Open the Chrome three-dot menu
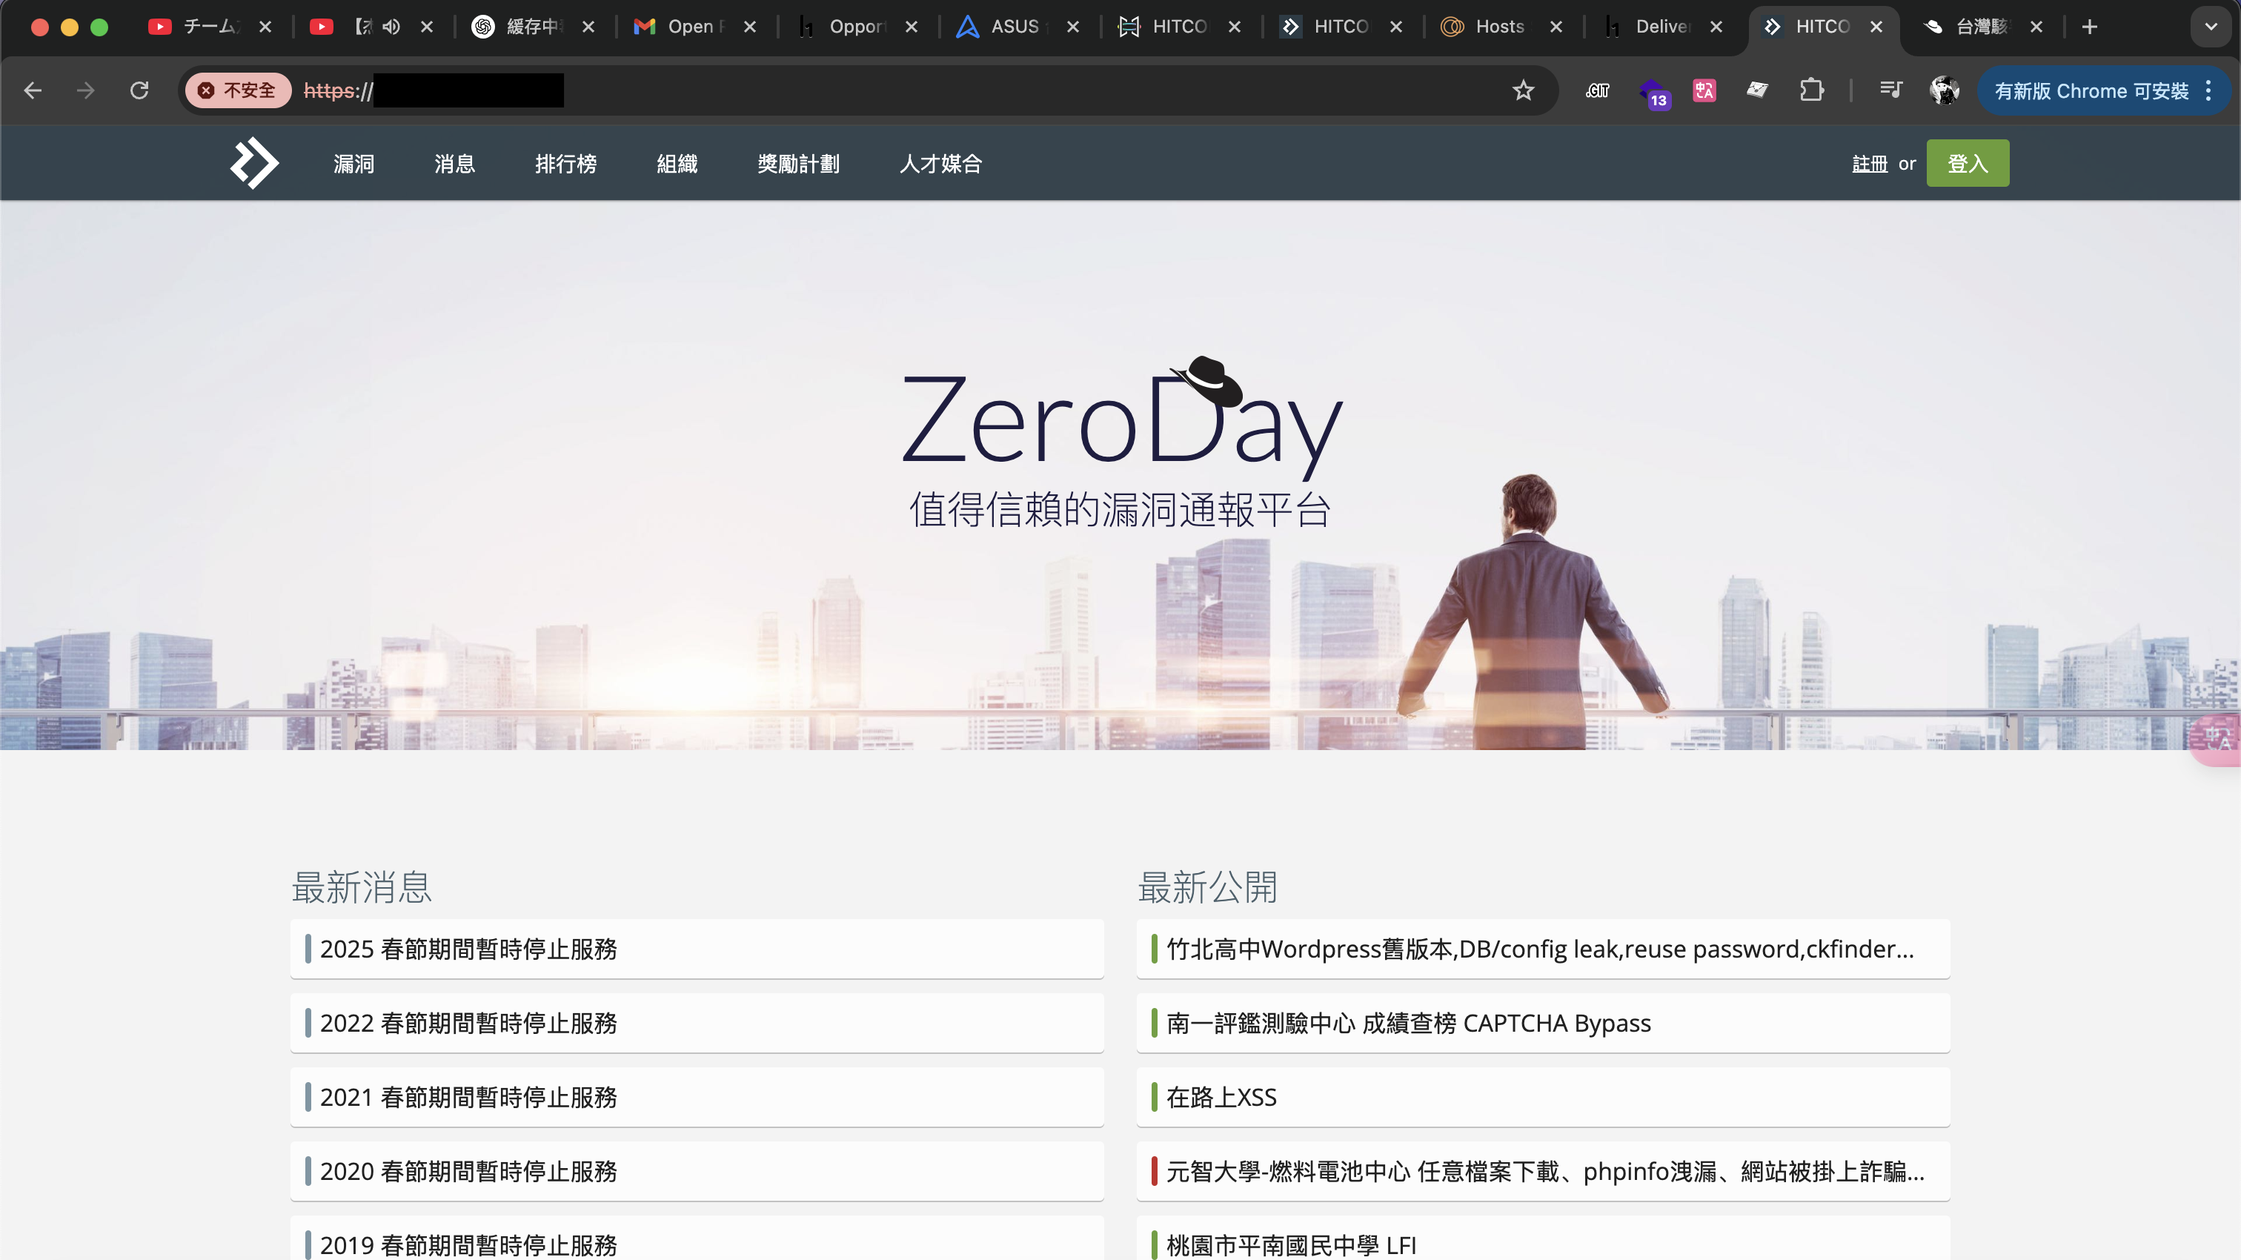The image size is (2241, 1260). tap(2209, 90)
